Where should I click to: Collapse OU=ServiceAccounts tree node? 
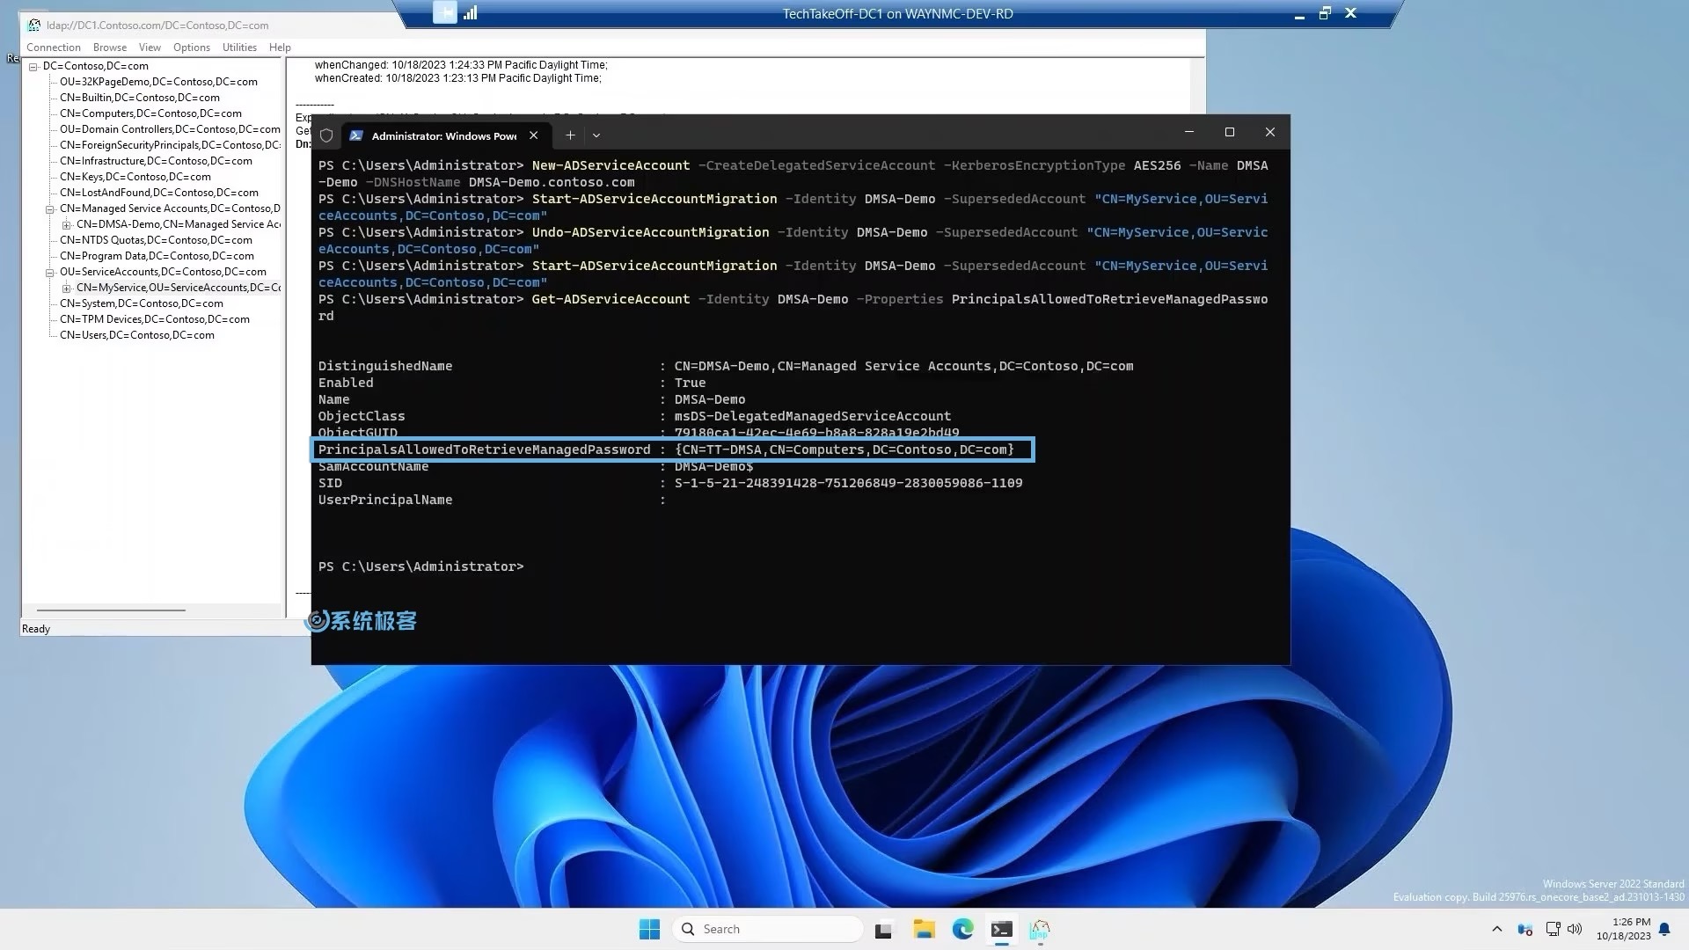50,273
